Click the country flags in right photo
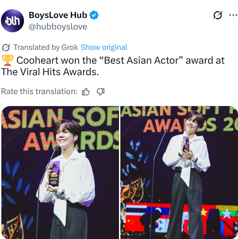The height and width of the screenshot is (239, 238). coord(181,219)
